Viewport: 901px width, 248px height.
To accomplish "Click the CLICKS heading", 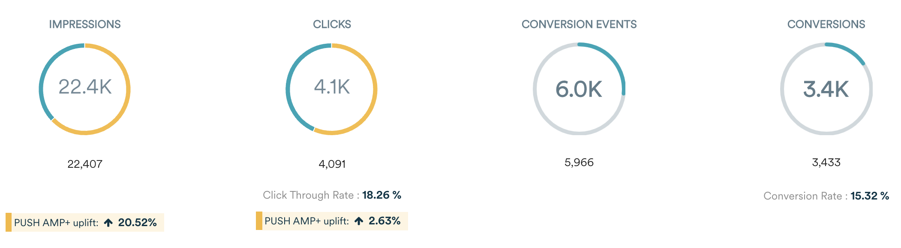I will 332,24.
